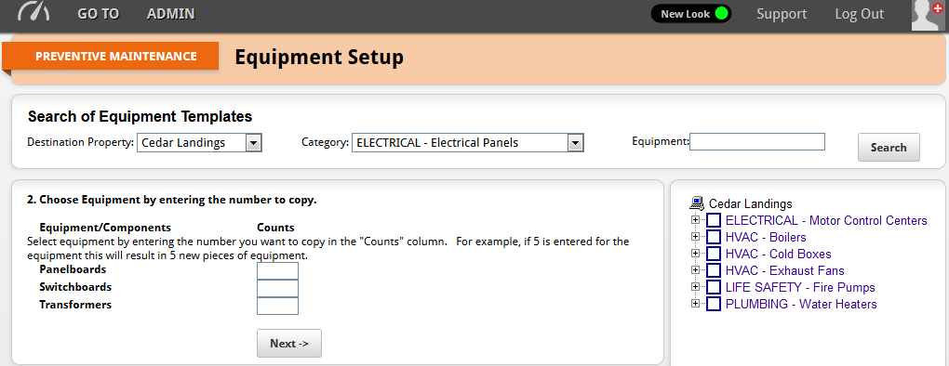The width and height of the screenshot is (949, 366).
Task: Open the HVAC - Boilers link
Action: pyautogui.click(x=766, y=238)
